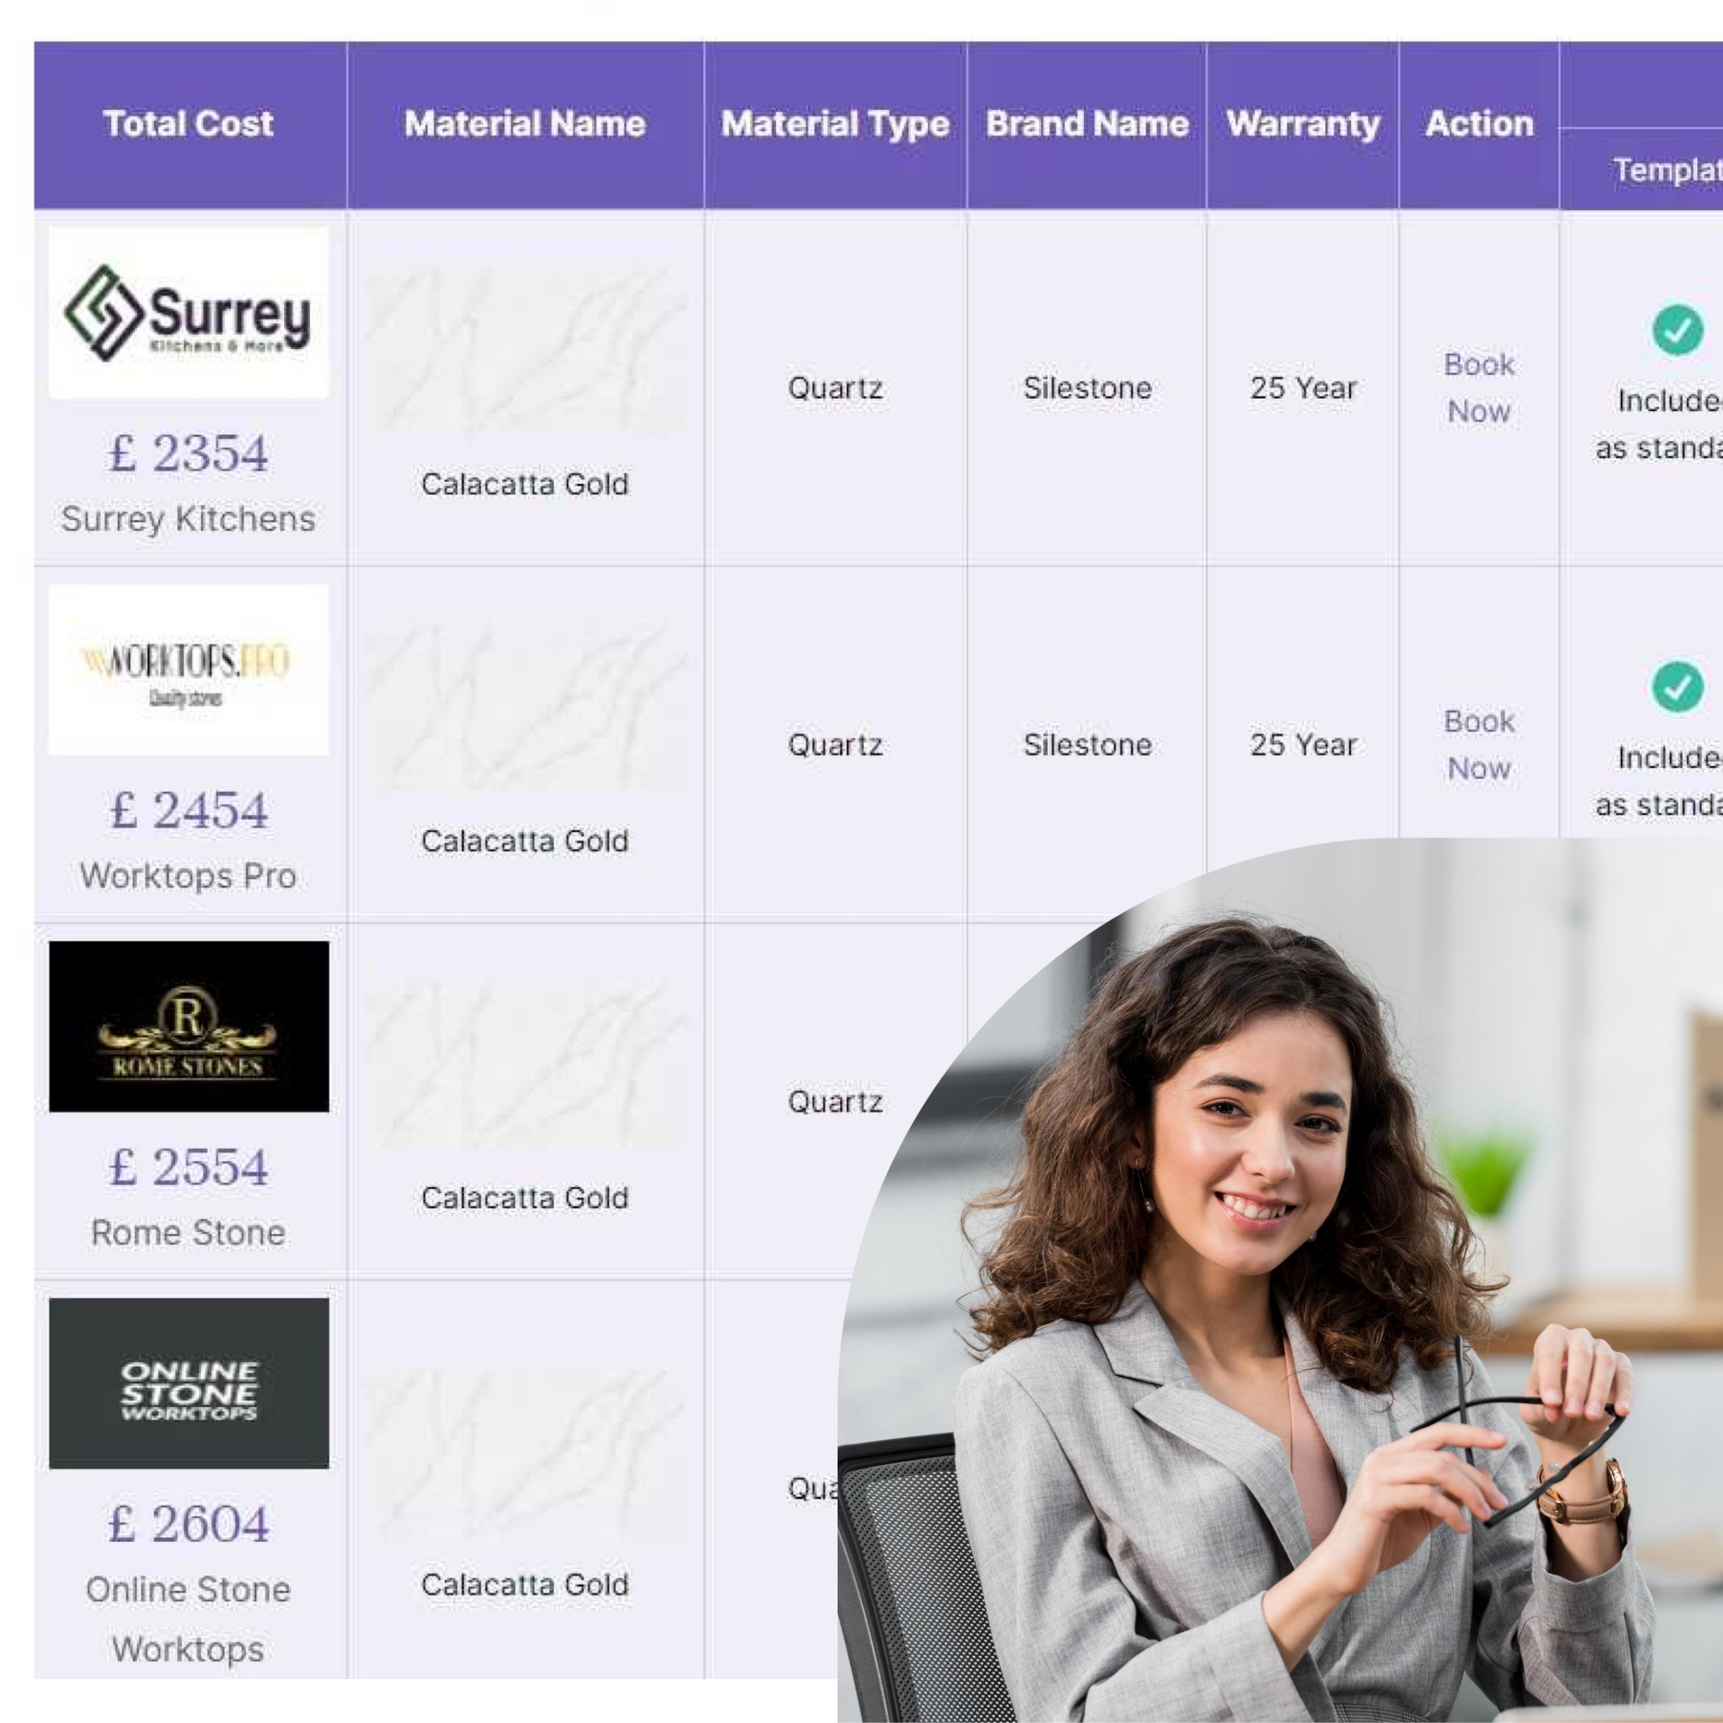Select the Total Cost column header
Screen dimensions: 1723x1723
pyautogui.click(x=188, y=124)
